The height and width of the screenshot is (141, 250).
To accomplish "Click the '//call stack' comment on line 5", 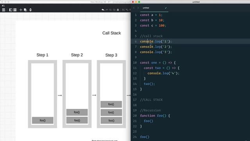I will (x=151, y=36).
